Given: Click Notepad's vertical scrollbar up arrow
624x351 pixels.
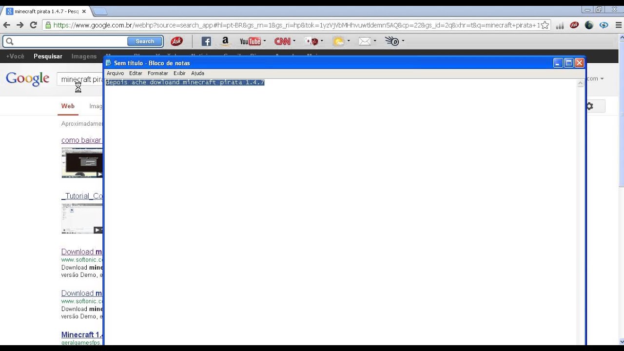Looking at the screenshot, I should 580,83.
